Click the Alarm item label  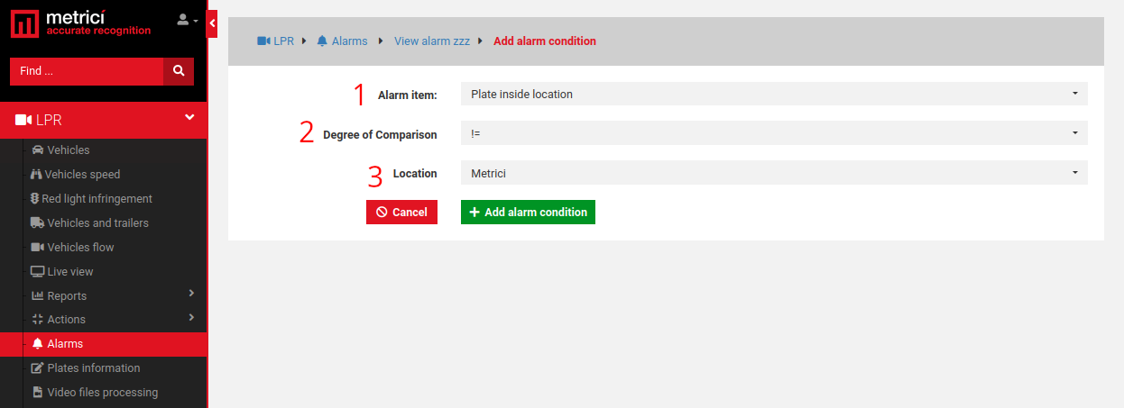pyautogui.click(x=408, y=95)
